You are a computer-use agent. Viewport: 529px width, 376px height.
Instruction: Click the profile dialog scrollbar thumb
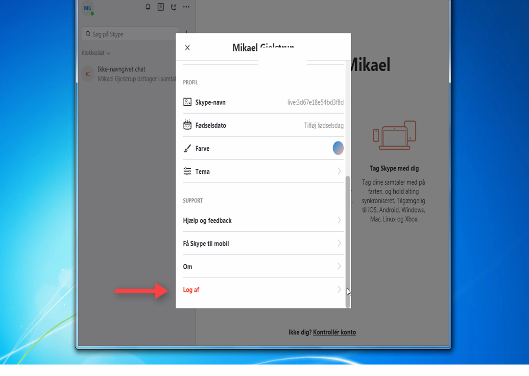(x=348, y=241)
